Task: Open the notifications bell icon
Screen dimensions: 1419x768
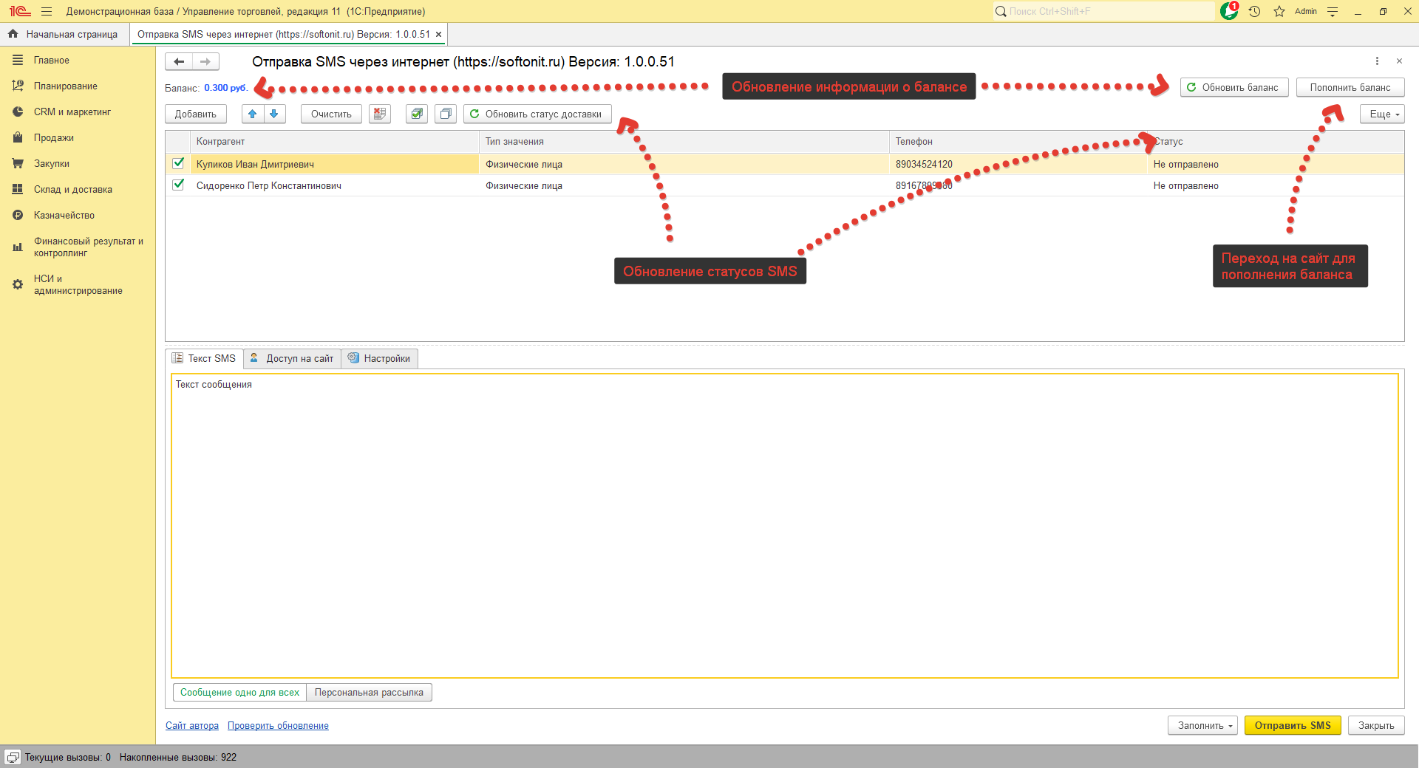Action: [x=1228, y=11]
